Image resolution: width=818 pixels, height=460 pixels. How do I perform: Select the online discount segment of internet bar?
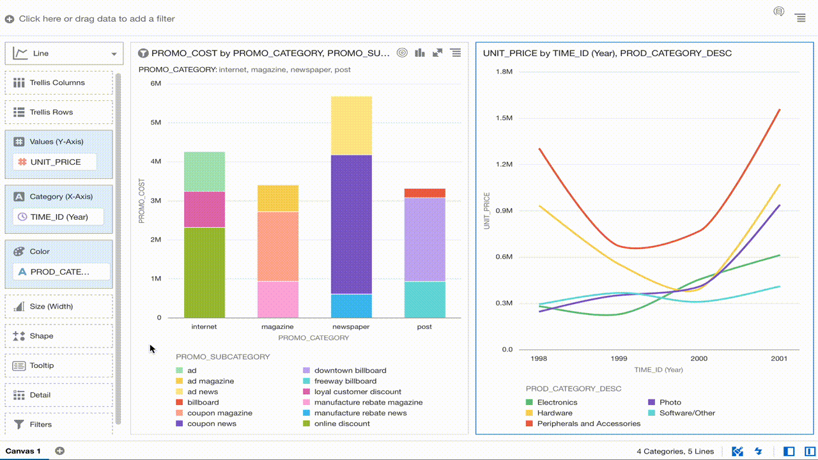click(x=204, y=273)
